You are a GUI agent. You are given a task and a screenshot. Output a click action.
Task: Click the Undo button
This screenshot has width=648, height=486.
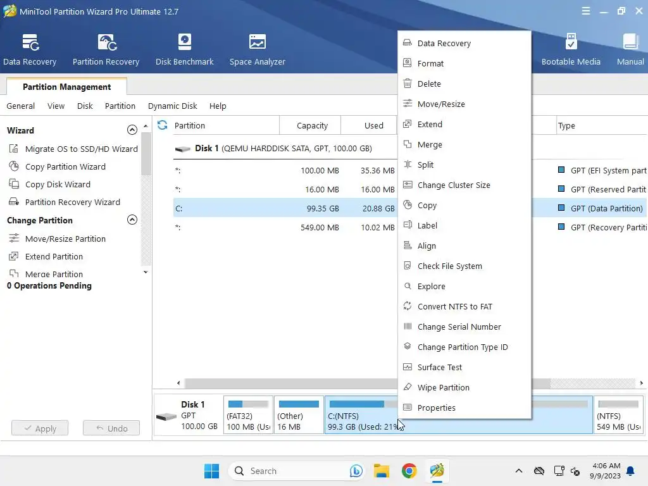111,428
